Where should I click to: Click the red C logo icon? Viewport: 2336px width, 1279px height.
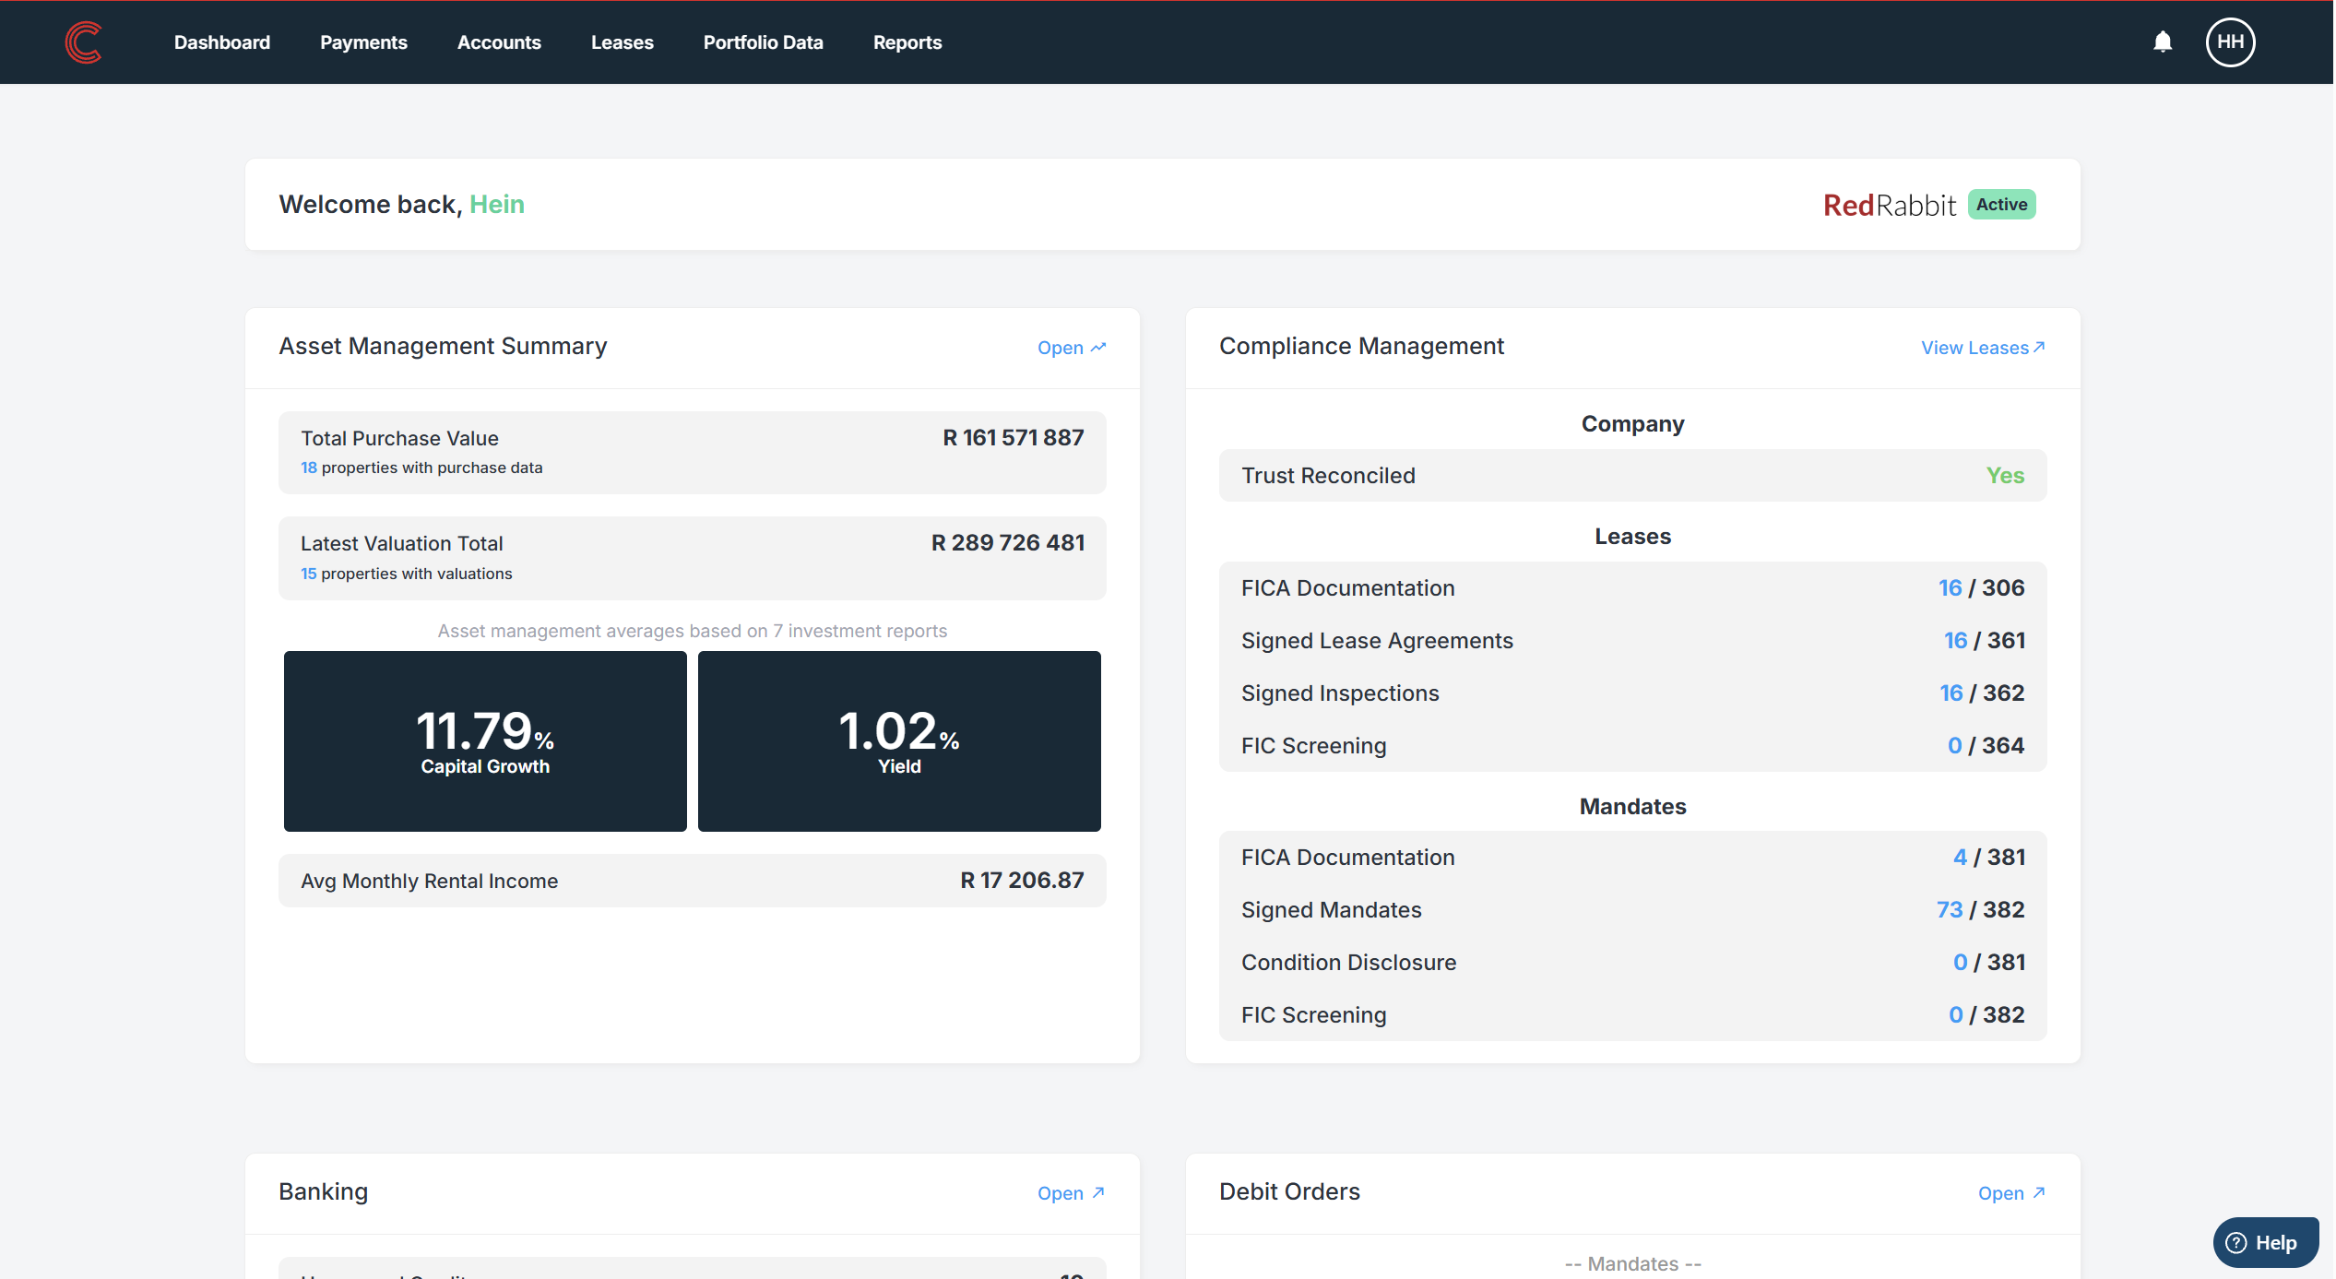pyautogui.click(x=83, y=42)
